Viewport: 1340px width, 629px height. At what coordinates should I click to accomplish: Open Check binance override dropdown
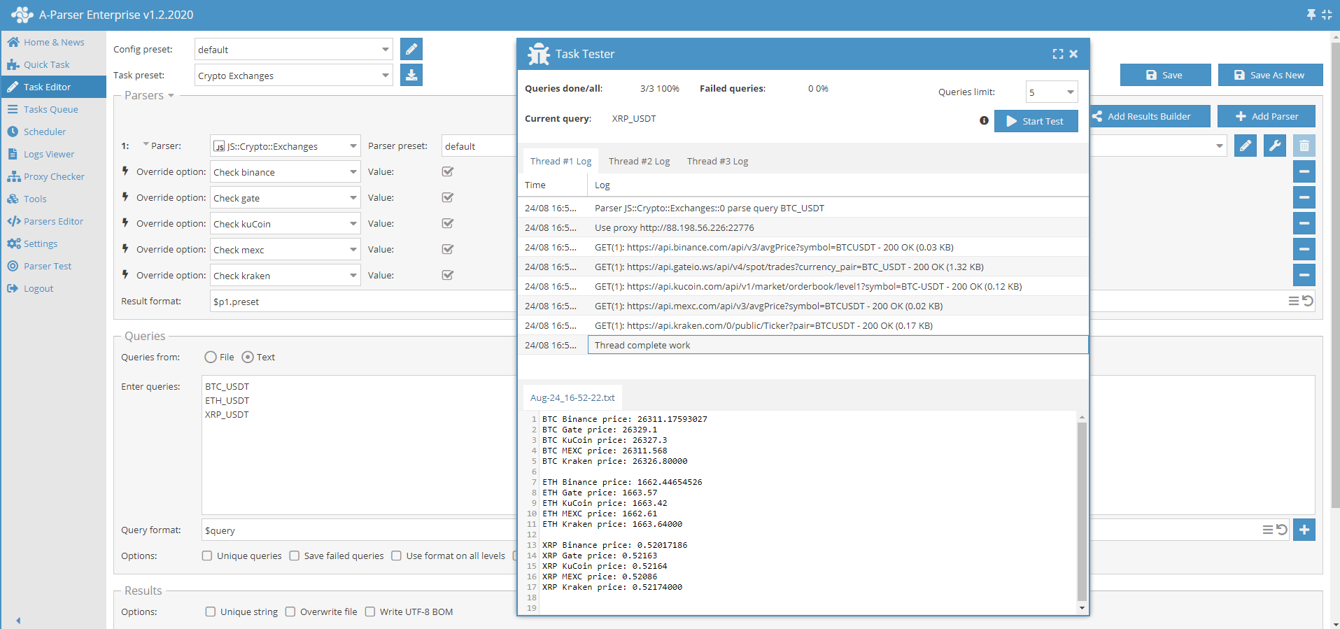tap(285, 171)
